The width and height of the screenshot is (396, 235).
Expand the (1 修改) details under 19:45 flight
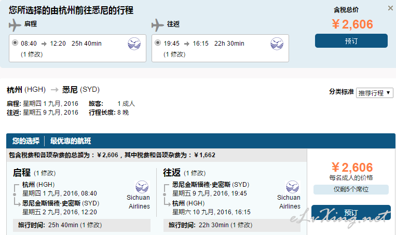coord(174,54)
